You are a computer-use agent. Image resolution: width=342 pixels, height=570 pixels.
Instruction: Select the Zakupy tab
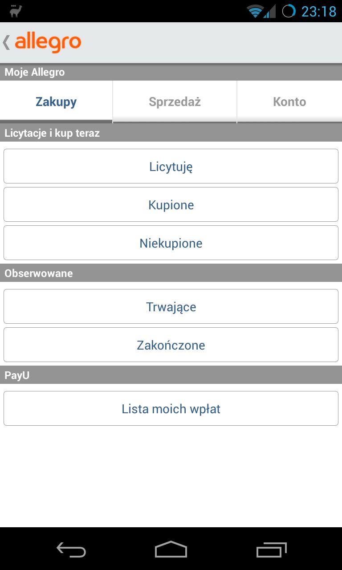pos(56,102)
